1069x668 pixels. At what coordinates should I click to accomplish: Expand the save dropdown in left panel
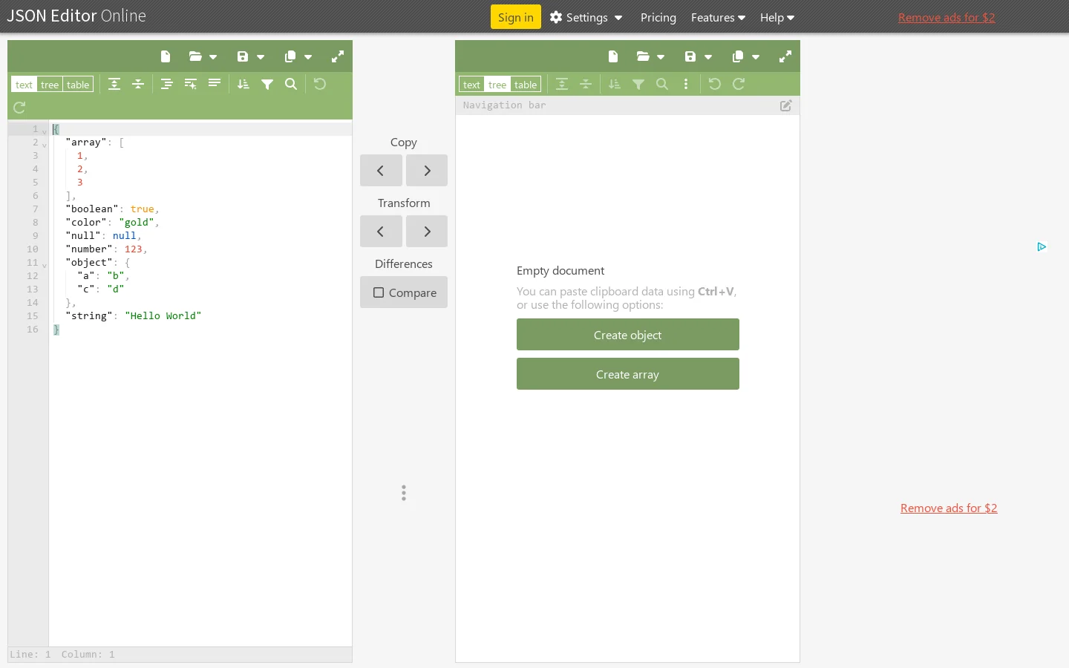[261, 57]
